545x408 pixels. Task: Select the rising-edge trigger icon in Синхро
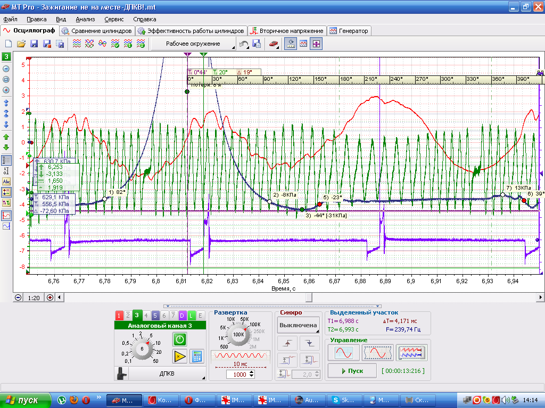click(287, 344)
